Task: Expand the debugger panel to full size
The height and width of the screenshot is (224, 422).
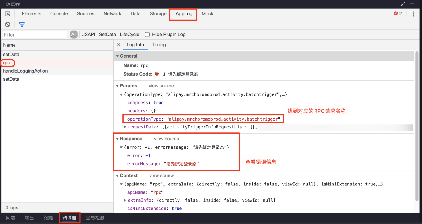Action: 403,4
